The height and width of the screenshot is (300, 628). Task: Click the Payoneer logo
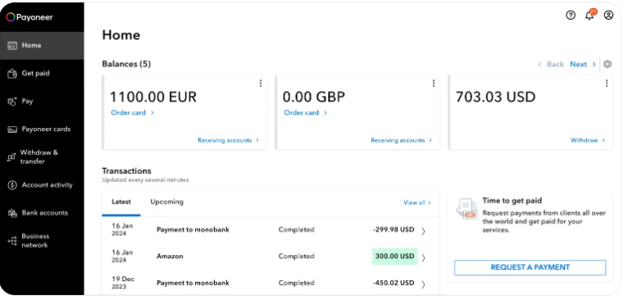pyautogui.click(x=30, y=17)
